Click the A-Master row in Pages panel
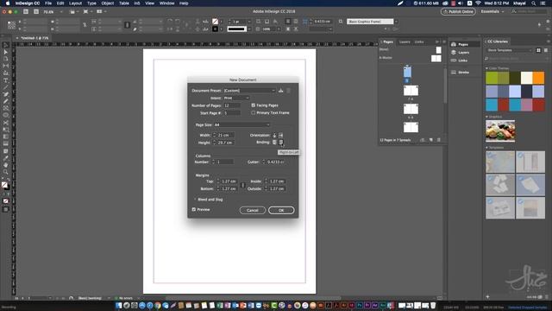The width and height of the screenshot is (552, 311). tap(411, 58)
